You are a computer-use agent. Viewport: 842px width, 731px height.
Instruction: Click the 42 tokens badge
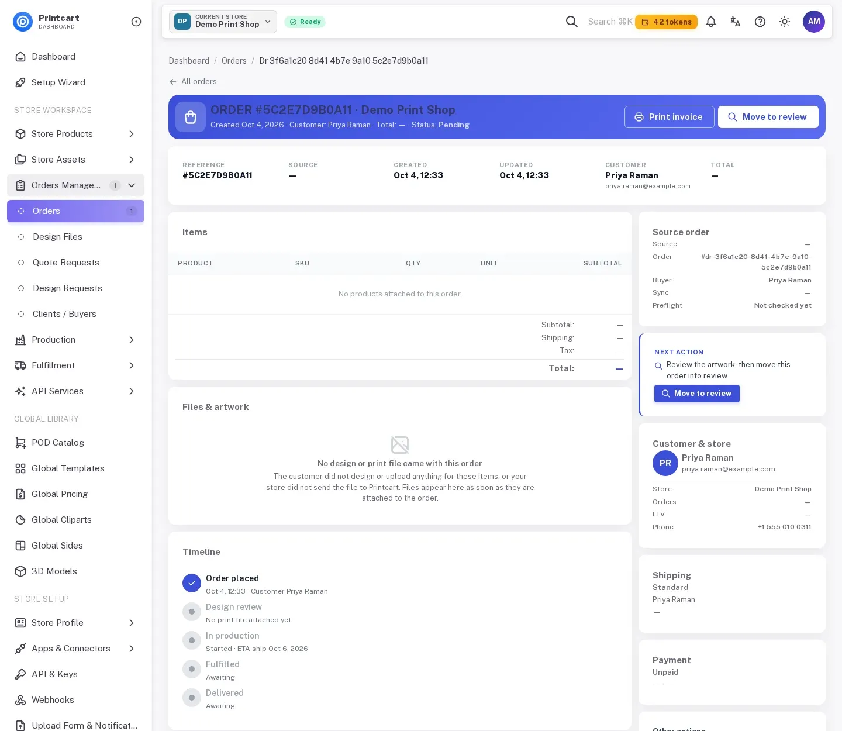pos(666,22)
